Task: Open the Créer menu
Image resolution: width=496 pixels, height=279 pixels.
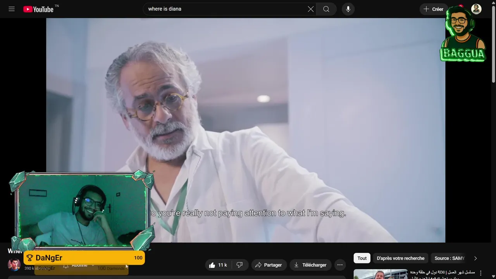Action: click(x=434, y=9)
